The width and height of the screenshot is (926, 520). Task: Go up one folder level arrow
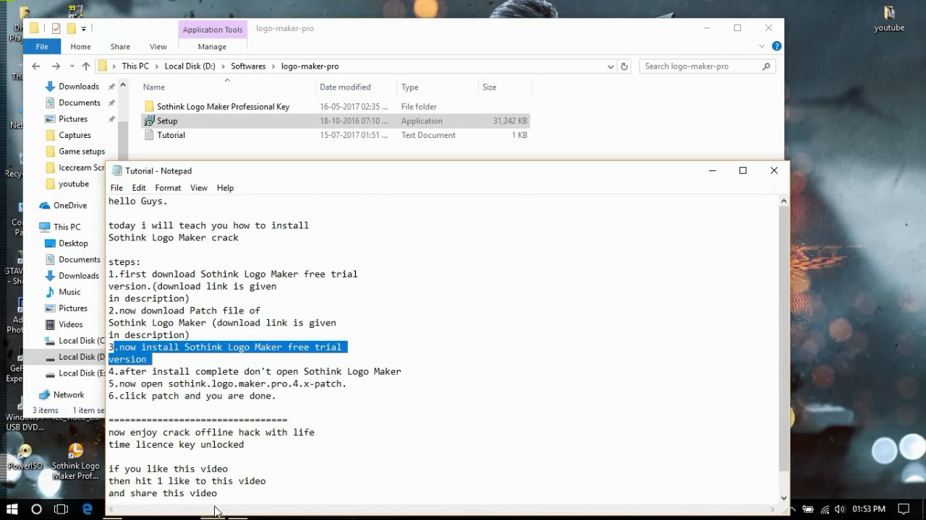coord(85,66)
